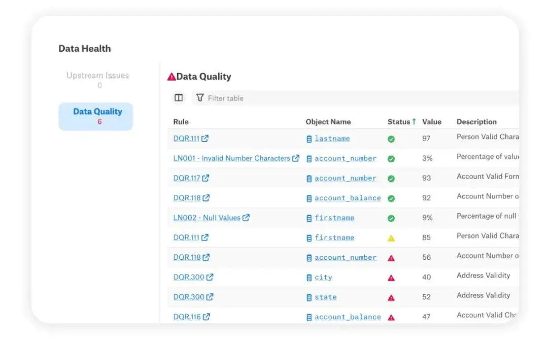Click the value 97 cell
This screenshot has height=341, width=548.
(x=426, y=139)
